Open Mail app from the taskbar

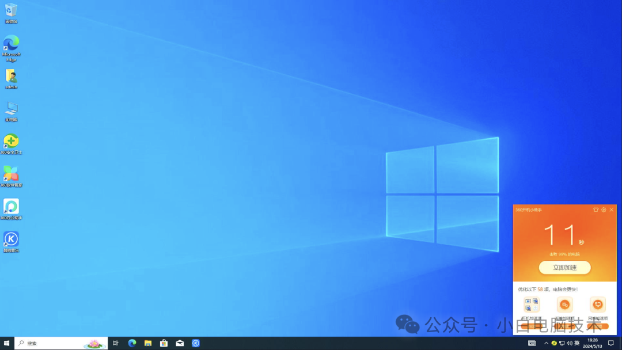coord(180,343)
